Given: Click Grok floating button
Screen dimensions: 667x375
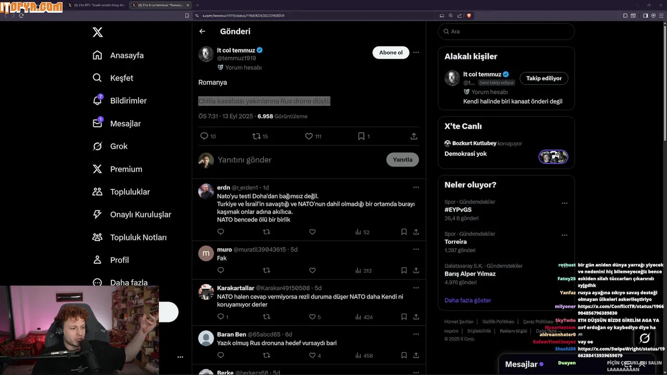Looking at the screenshot, I should (x=645, y=339).
